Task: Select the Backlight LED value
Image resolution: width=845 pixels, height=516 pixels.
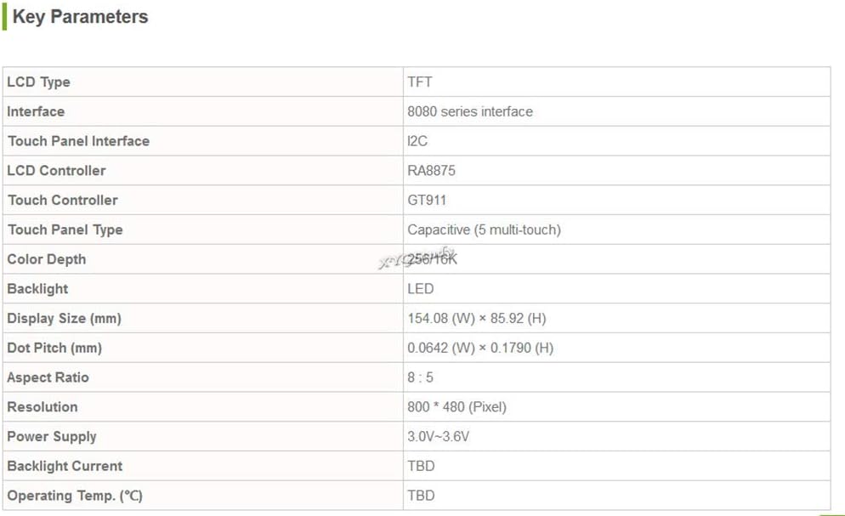Action: click(420, 289)
